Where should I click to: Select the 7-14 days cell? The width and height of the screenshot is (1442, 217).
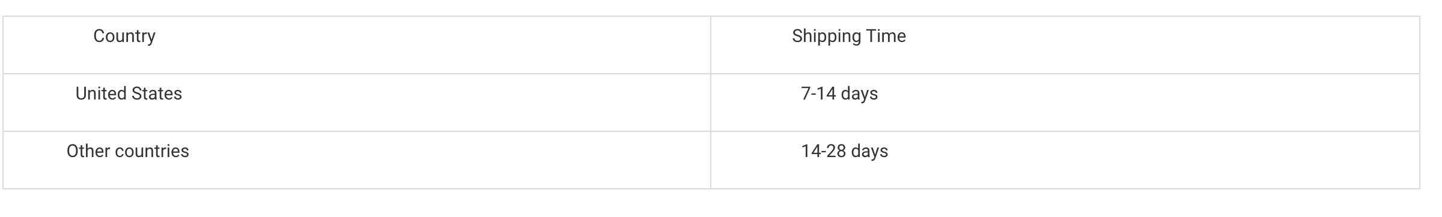pos(1065,103)
